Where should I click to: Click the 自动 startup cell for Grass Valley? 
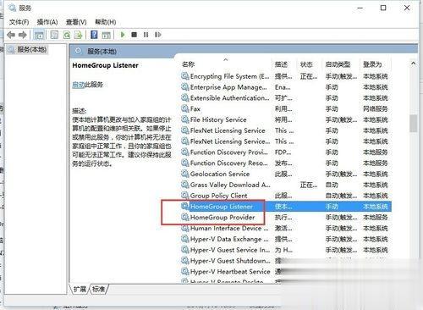coord(332,185)
